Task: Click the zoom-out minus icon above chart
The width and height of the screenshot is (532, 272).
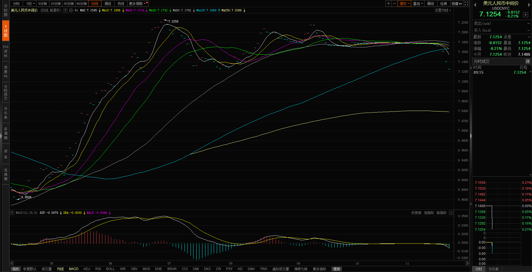Action: coord(394,4)
